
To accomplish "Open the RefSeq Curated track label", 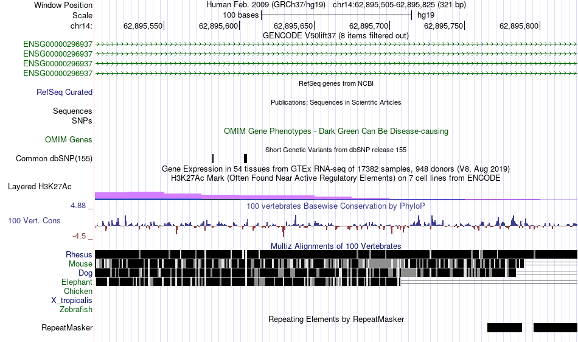I will coord(64,92).
